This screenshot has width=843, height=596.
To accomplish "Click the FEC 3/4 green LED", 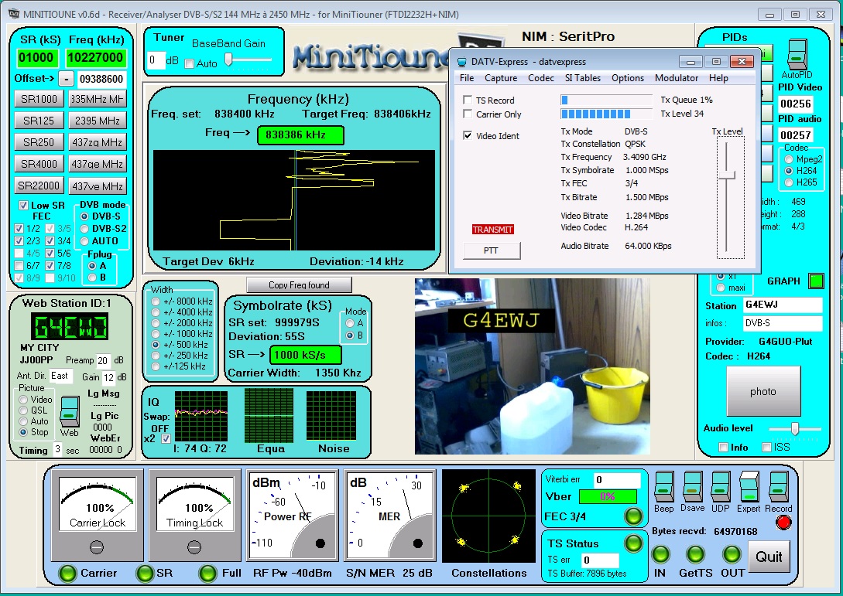I will (633, 516).
